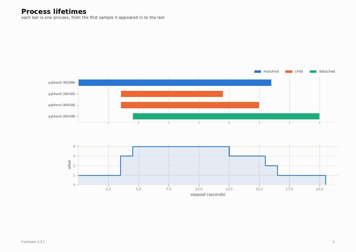Click the page number 4 in footer
Viewport: 356px width, 252px height.
(333, 242)
